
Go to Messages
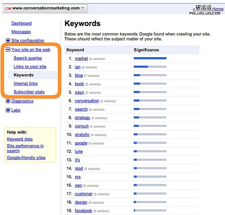point(21,32)
